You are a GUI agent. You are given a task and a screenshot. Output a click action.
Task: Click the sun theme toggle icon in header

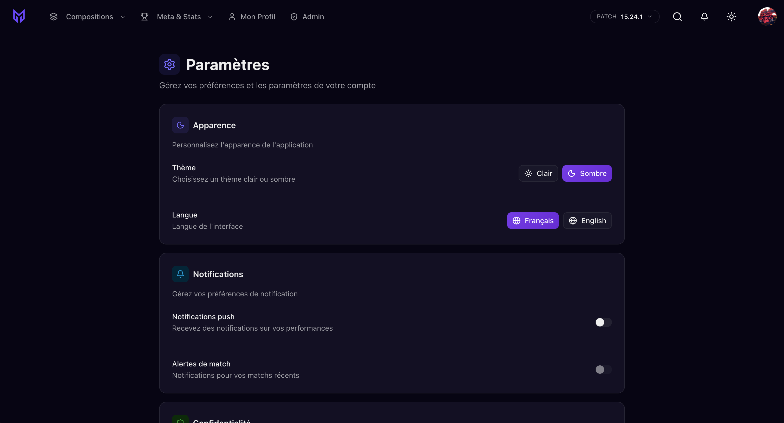point(731,17)
